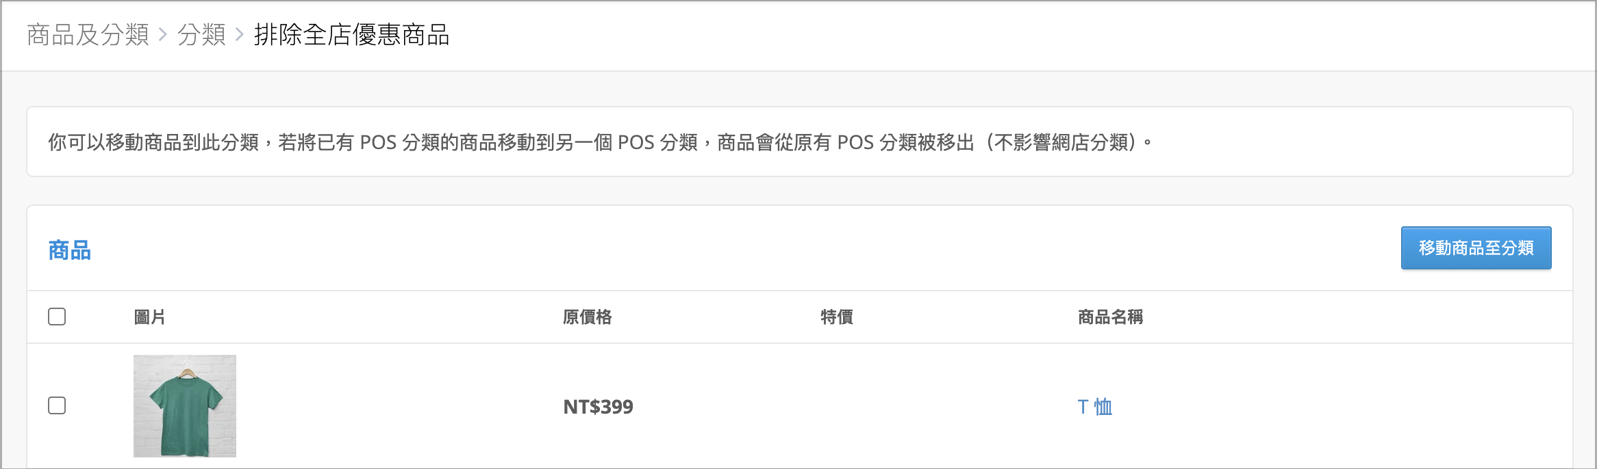Screen dimensions: 1597x469
Task: Click the 移動商品至分類 button
Action: pyautogui.click(x=1476, y=247)
